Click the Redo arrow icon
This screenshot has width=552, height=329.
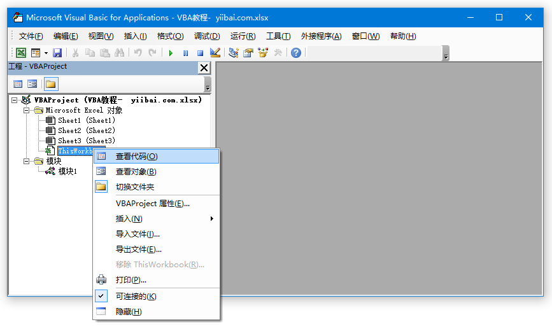(x=152, y=53)
